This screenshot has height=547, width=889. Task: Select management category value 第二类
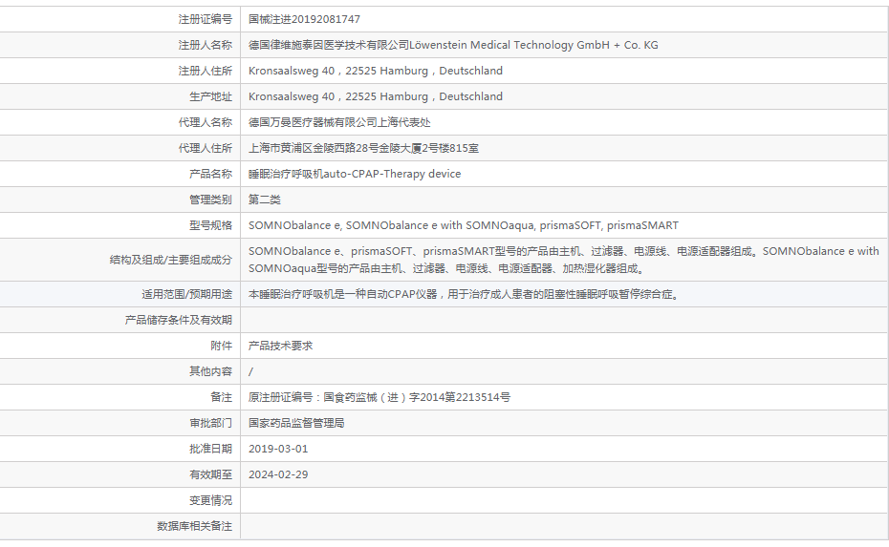pos(264,200)
